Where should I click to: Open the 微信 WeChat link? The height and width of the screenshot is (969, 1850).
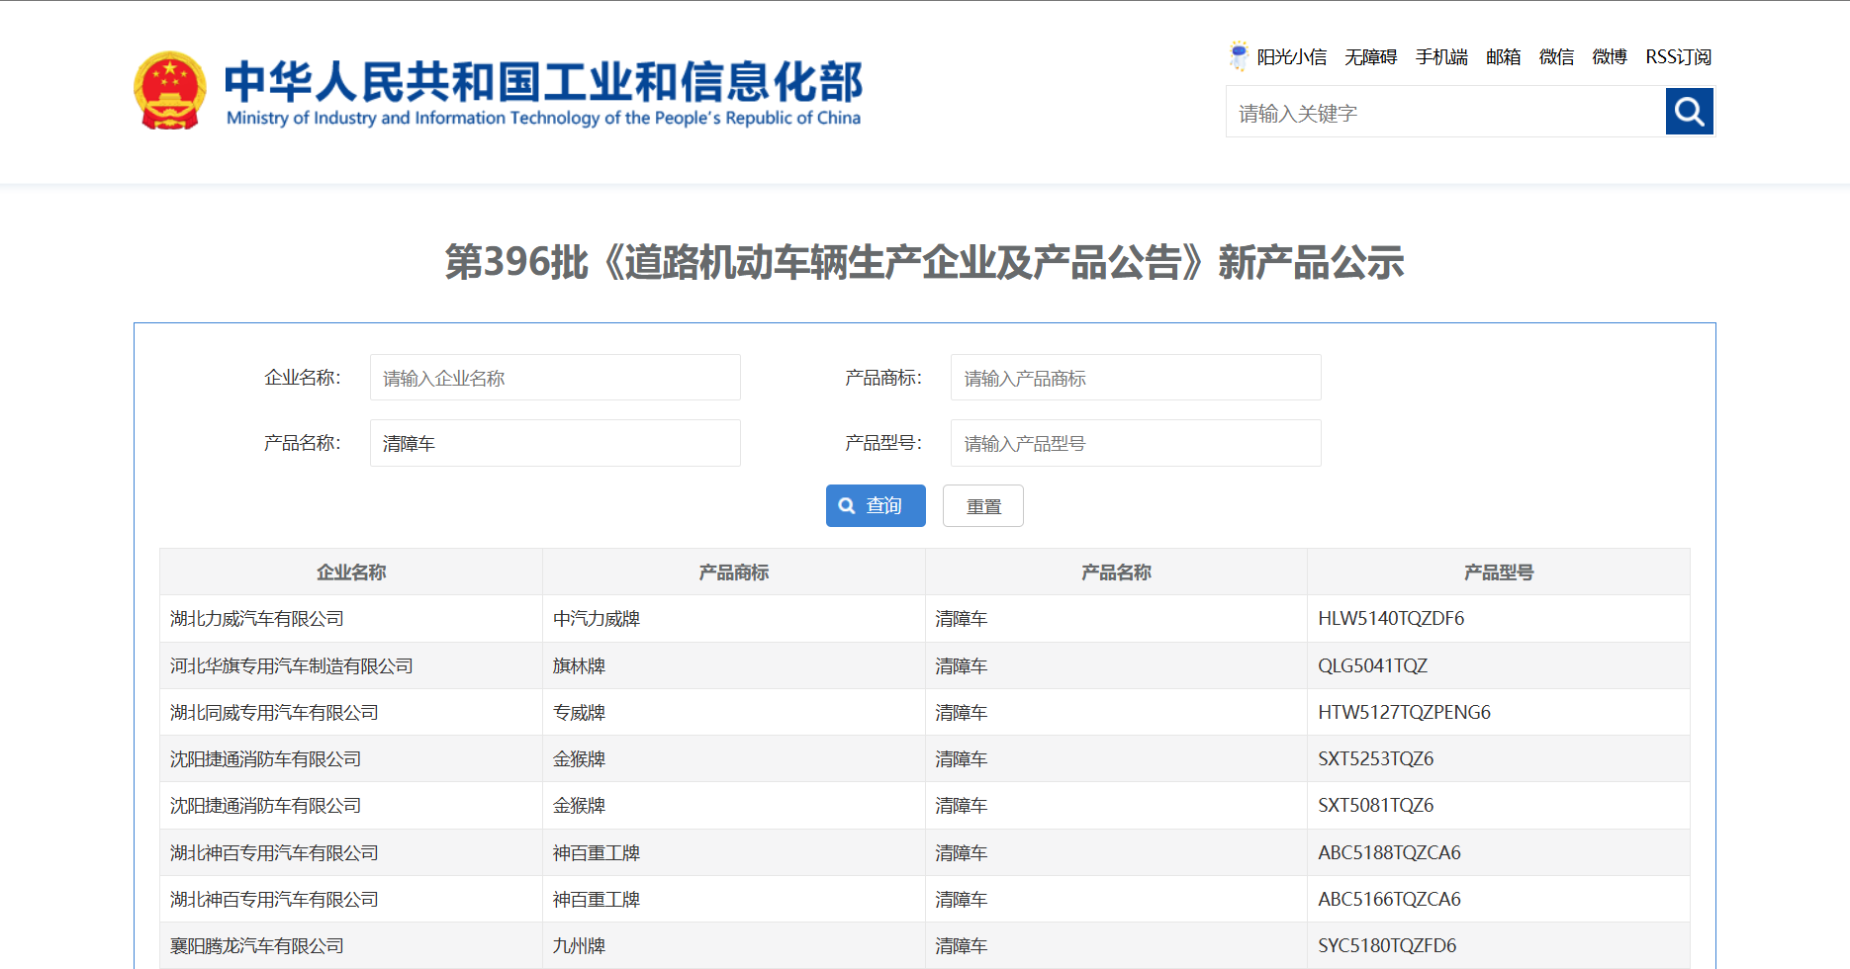click(x=1556, y=57)
